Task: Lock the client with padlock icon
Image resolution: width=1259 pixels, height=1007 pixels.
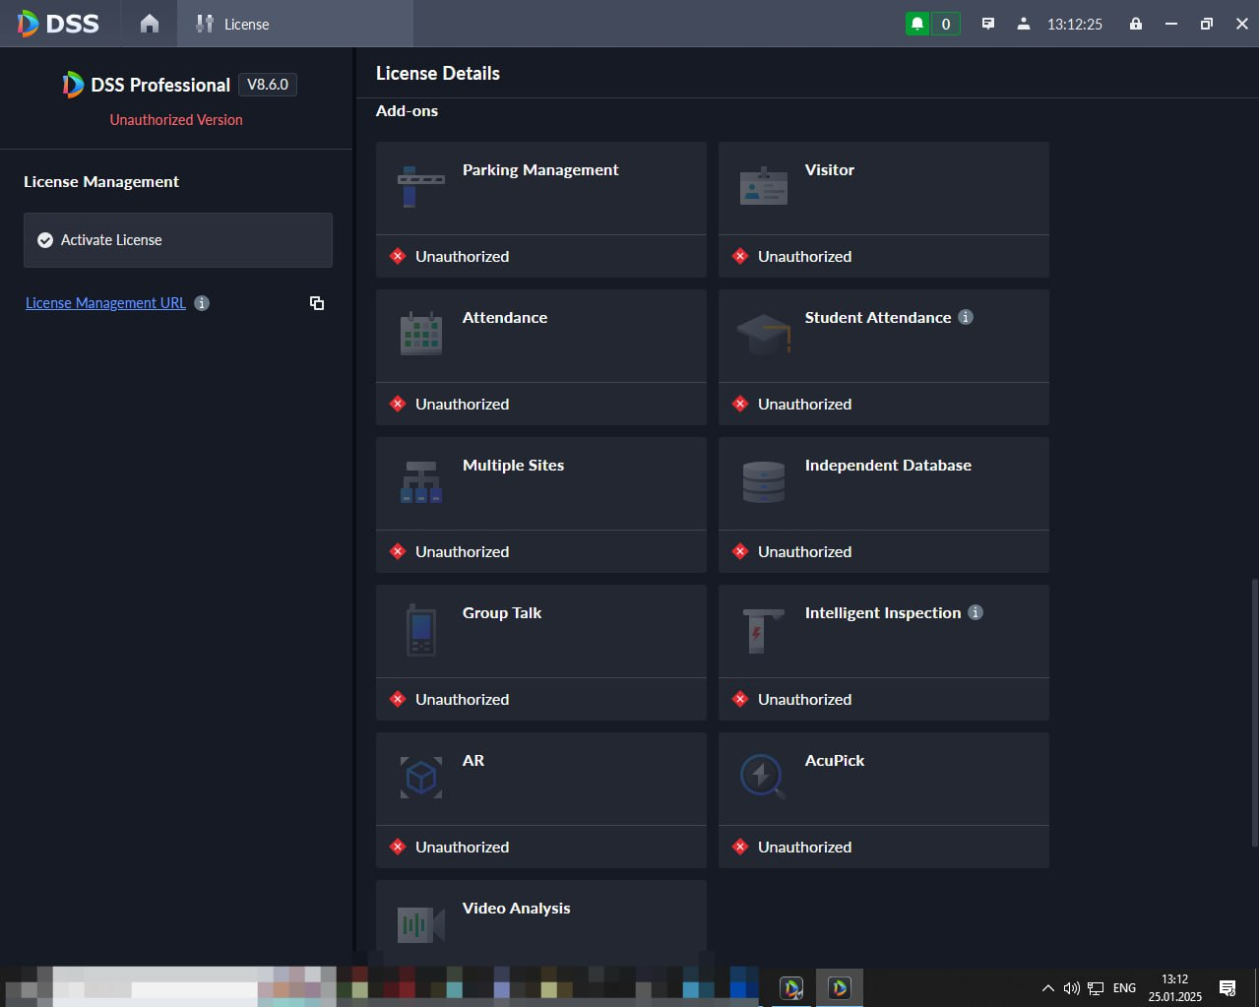Action: (x=1136, y=24)
